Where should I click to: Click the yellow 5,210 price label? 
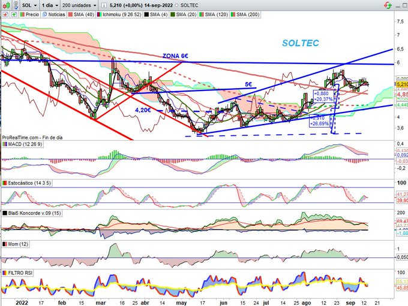click(402, 84)
